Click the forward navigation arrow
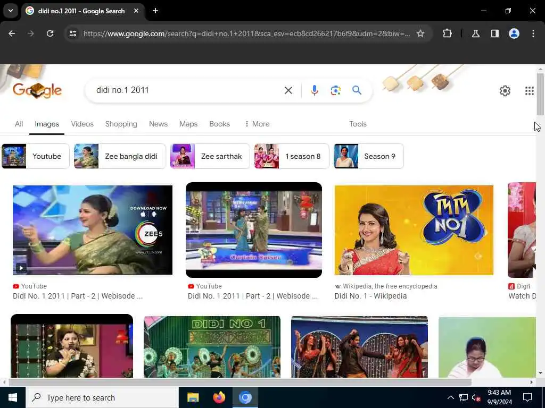The image size is (545, 408). [x=31, y=33]
